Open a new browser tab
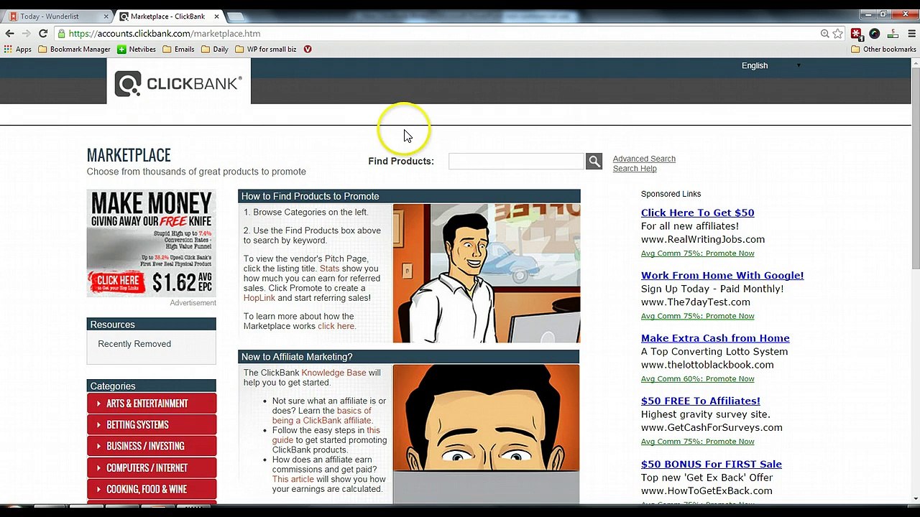This screenshot has height=517, width=920. pos(236,17)
